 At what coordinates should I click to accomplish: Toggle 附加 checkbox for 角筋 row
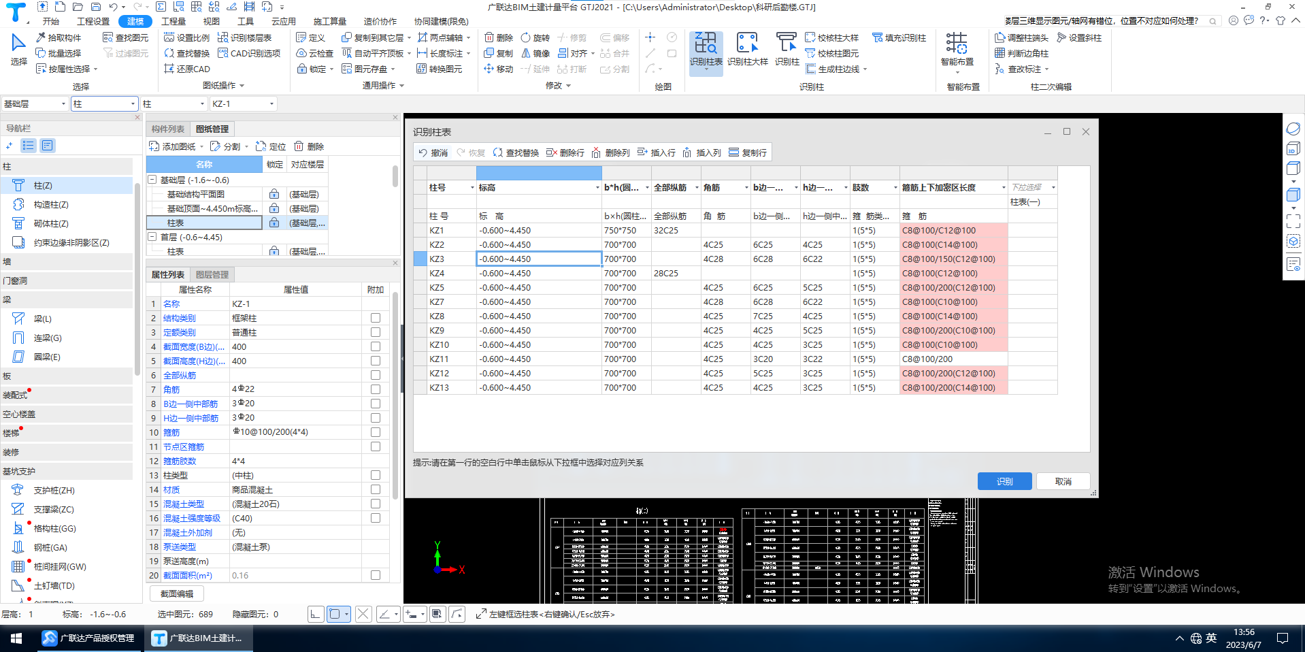click(x=376, y=389)
